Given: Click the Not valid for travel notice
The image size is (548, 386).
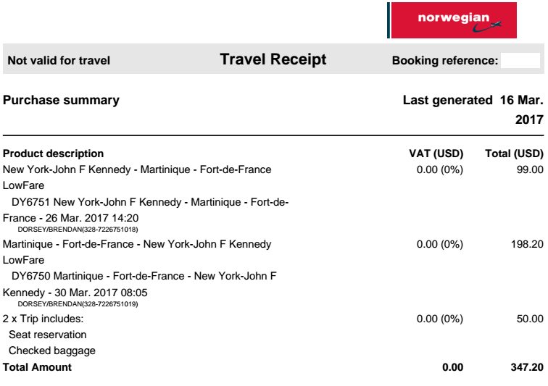Looking at the screenshot, I should pyautogui.click(x=59, y=60).
